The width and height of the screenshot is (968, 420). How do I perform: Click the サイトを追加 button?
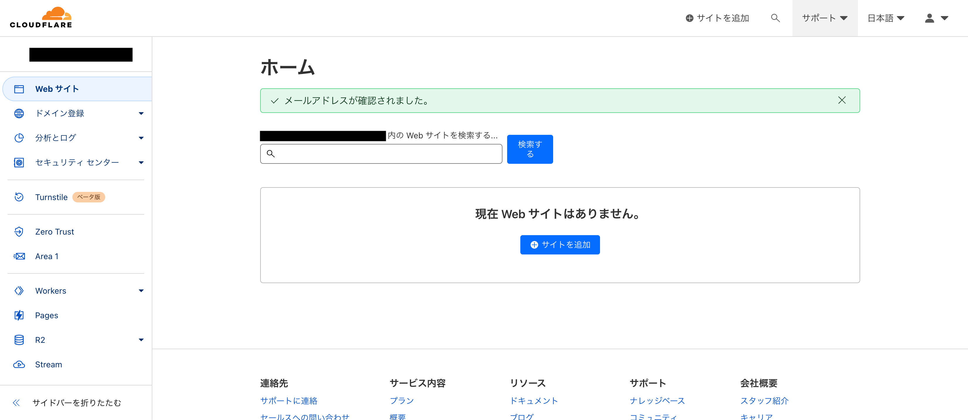tap(560, 244)
